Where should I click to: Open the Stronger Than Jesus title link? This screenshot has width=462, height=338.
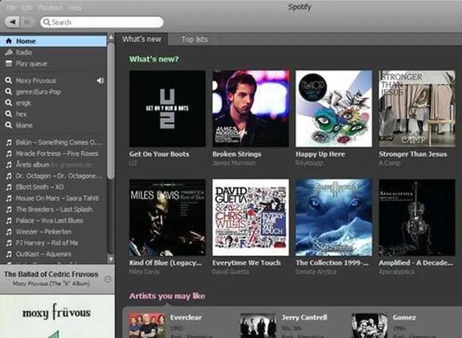(413, 154)
